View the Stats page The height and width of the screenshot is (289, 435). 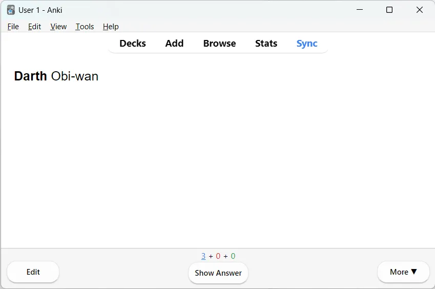[x=266, y=43]
